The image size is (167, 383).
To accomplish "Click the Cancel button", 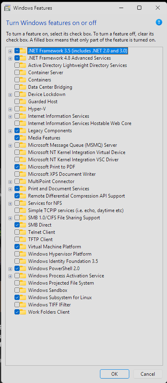I will click(148, 374).
